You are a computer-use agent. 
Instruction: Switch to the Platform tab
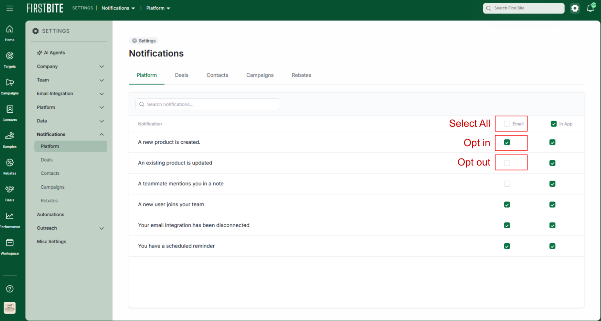coord(147,75)
